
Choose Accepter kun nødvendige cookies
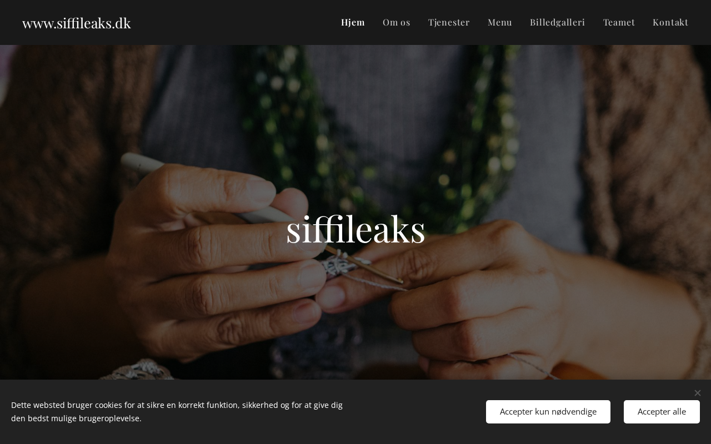[548, 412]
